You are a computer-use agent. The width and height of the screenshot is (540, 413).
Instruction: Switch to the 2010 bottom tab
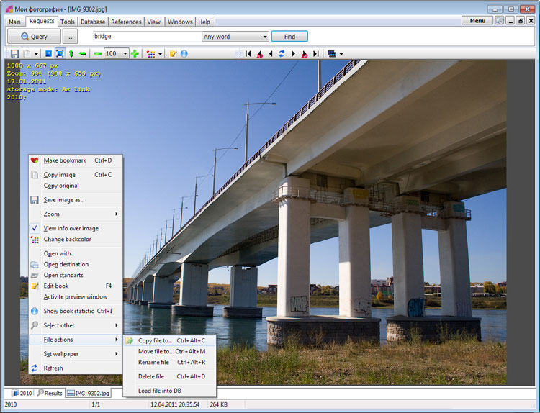coord(22,393)
